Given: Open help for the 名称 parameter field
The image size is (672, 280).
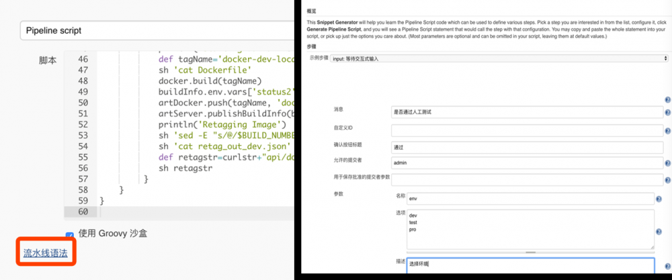Looking at the screenshot, I should point(659,199).
